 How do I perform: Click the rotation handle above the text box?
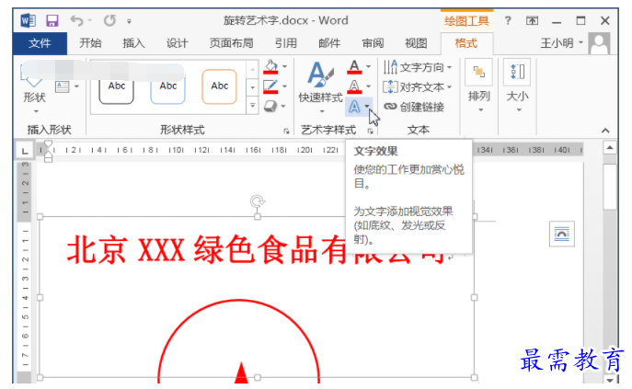click(x=258, y=200)
